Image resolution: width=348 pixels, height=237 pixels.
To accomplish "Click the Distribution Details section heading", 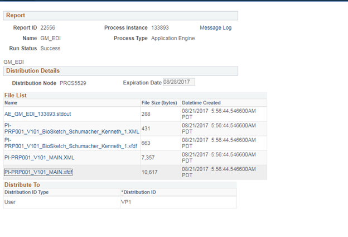I will pyautogui.click(x=33, y=71).
